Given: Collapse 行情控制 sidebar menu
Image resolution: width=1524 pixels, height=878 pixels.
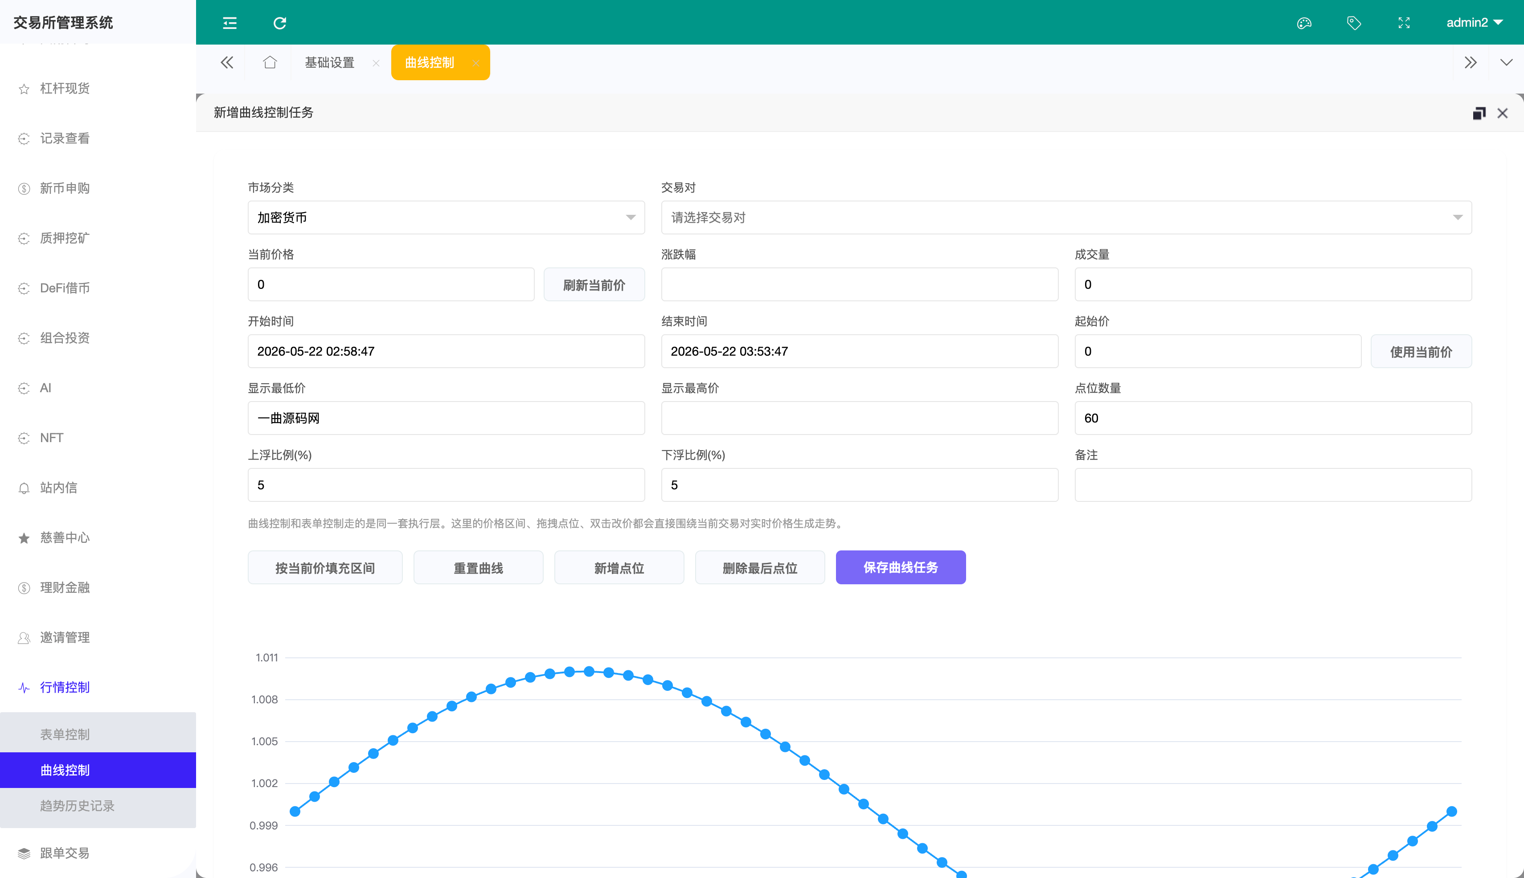Looking at the screenshot, I should pyautogui.click(x=98, y=687).
